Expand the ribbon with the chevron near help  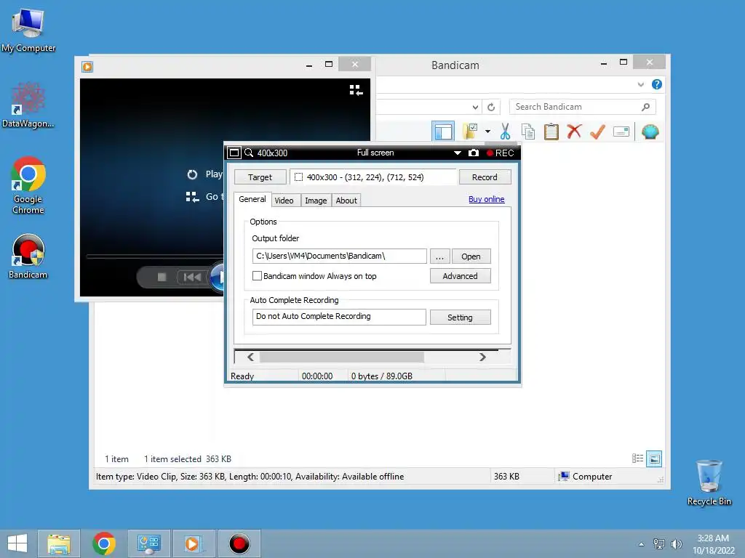click(x=640, y=84)
